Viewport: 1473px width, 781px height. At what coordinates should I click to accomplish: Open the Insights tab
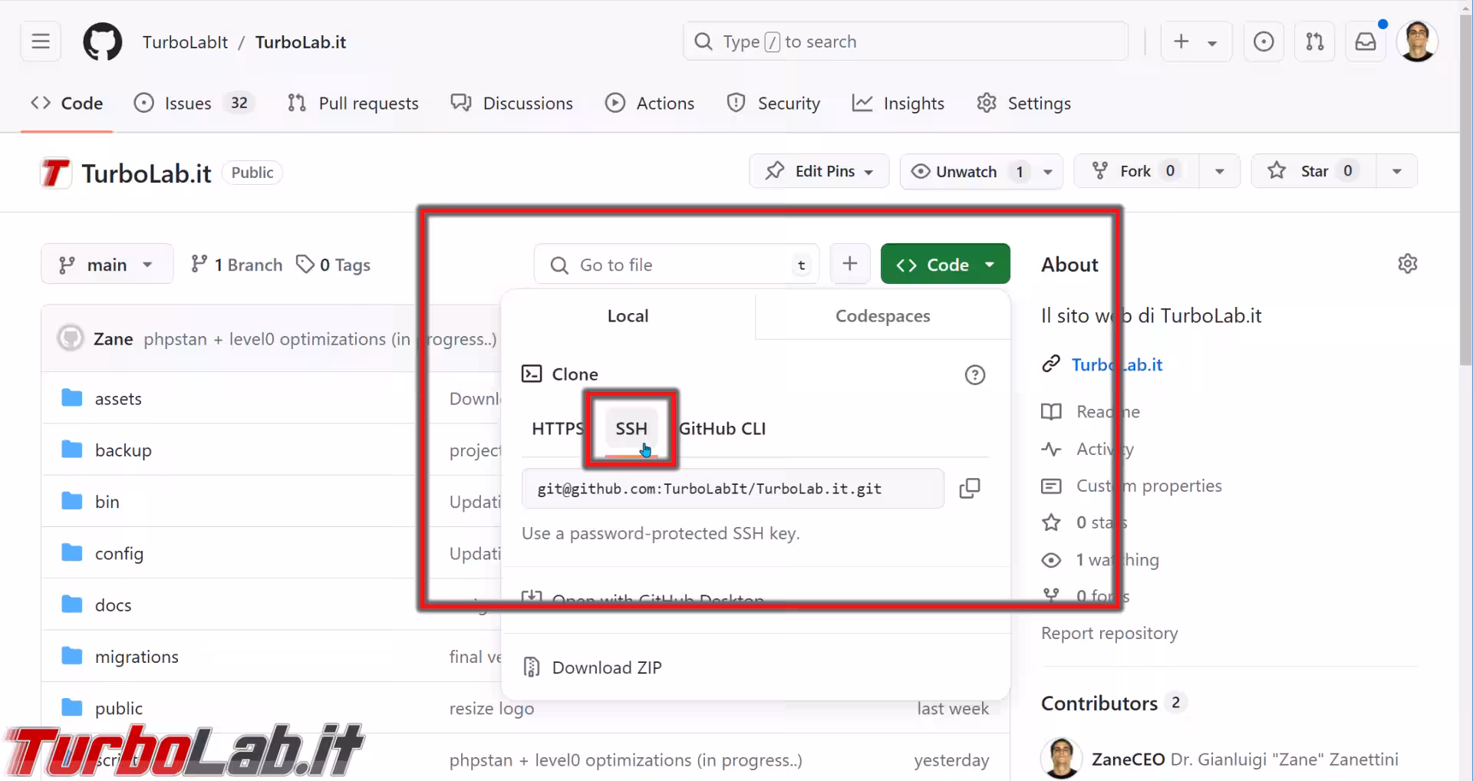[898, 103]
